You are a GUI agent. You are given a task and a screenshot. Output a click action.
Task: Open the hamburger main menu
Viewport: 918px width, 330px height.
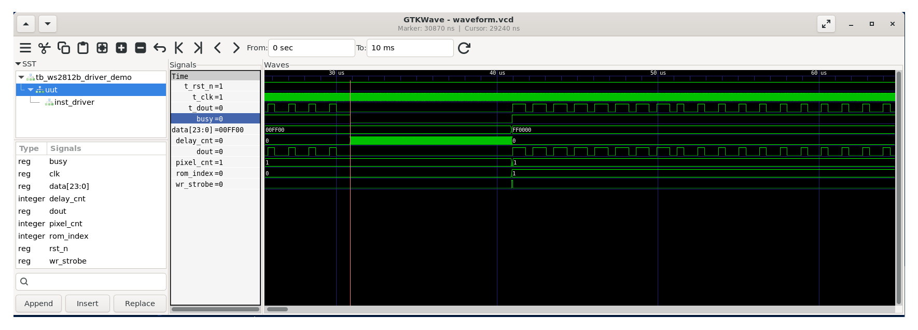click(x=25, y=48)
